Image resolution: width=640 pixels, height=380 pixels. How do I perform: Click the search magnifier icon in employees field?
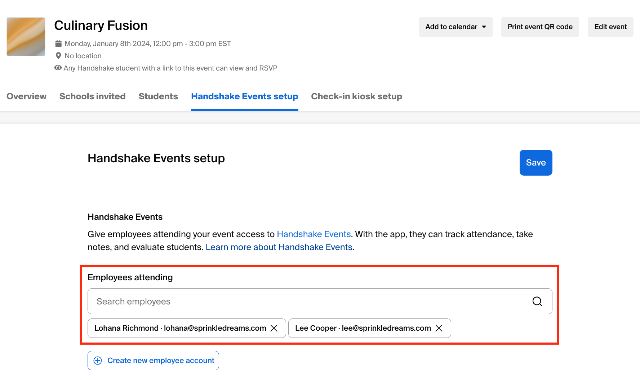(537, 301)
